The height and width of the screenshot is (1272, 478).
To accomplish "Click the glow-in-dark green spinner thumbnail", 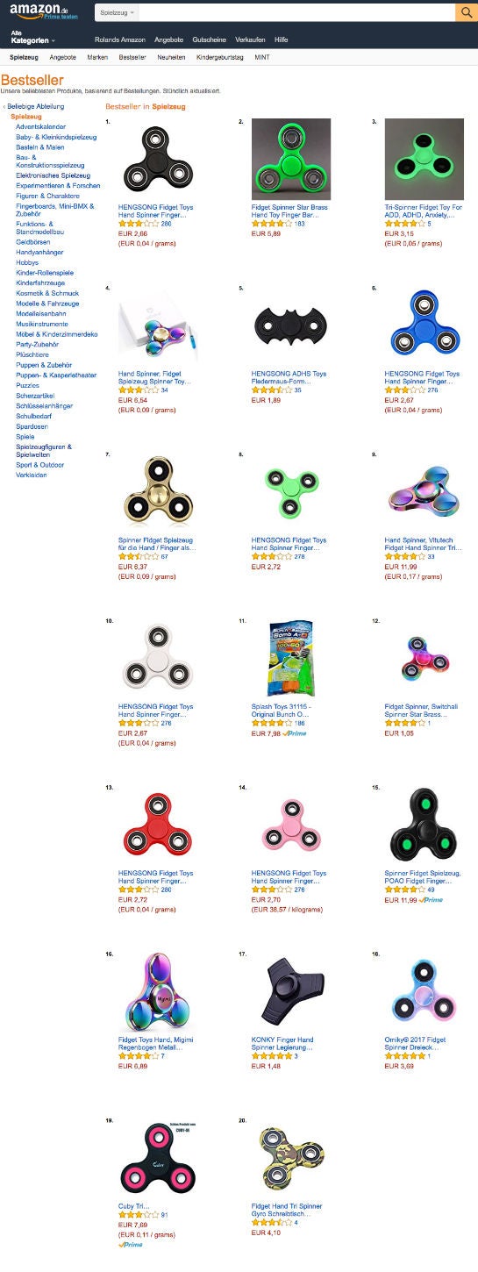I will tap(424, 159).
